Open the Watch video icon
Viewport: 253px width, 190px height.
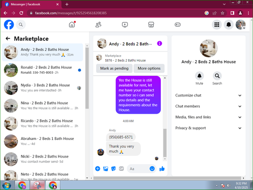click(125, 25)
